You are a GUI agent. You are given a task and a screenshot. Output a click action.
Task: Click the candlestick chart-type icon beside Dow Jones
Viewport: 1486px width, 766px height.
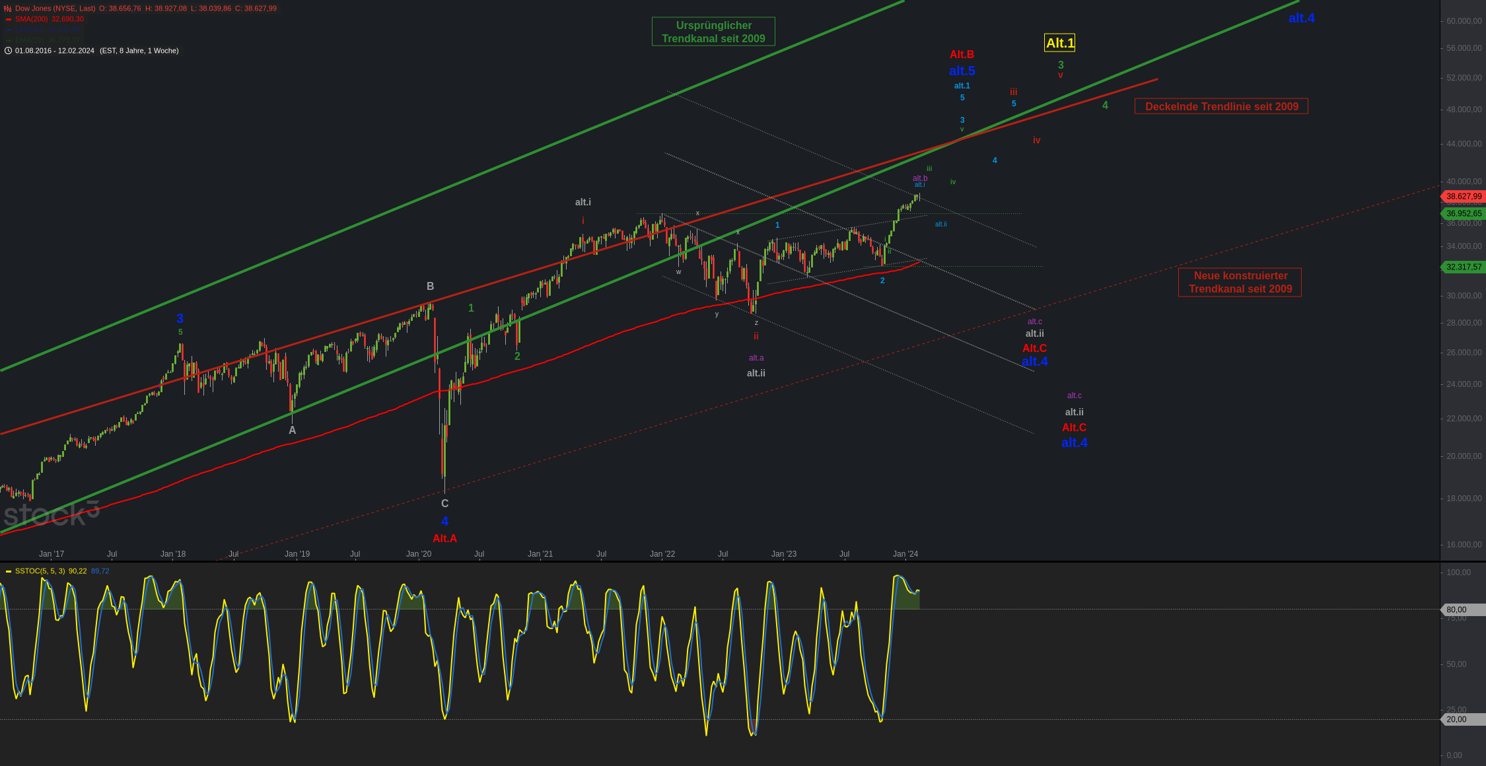[8, 9]
